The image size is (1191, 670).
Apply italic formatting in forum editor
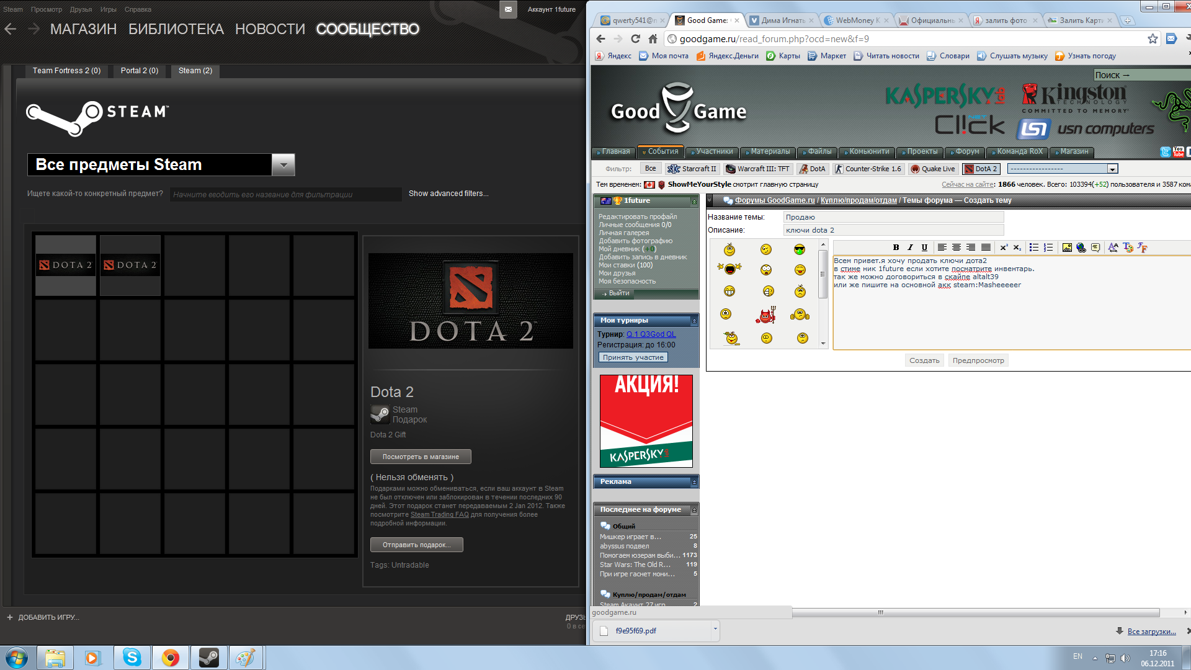tap(910, 248)
